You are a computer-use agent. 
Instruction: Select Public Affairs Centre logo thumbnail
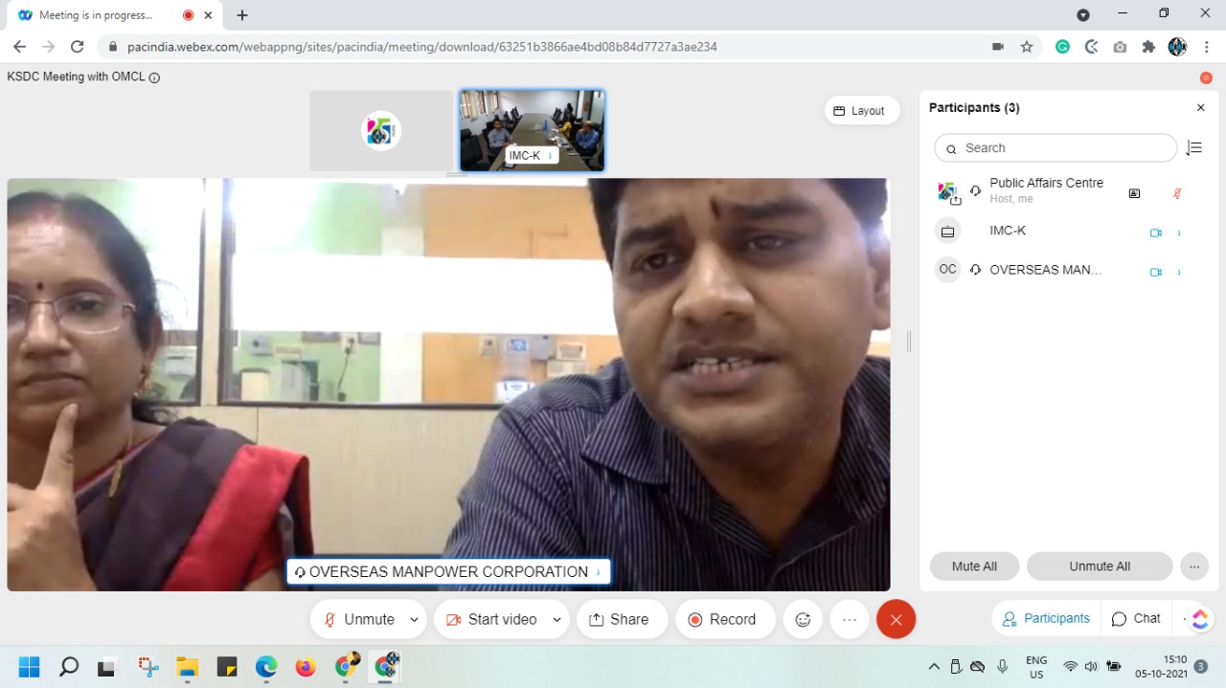pos(381,130)
